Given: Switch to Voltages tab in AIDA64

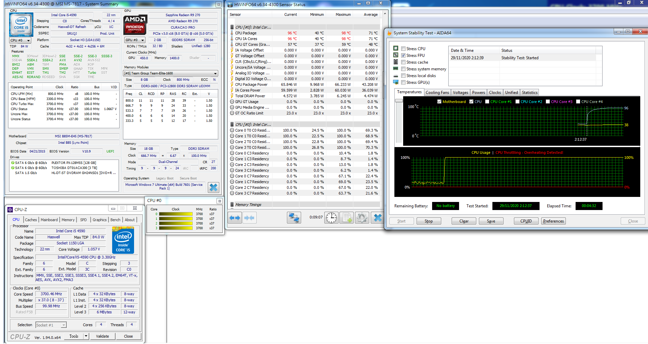Looking at the screenshot, I should (x=460, y=93).
